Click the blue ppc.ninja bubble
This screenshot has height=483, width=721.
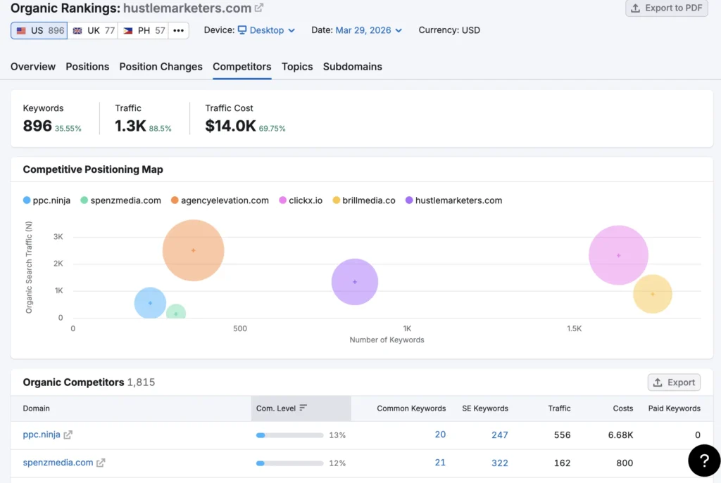tap(150, 302)
